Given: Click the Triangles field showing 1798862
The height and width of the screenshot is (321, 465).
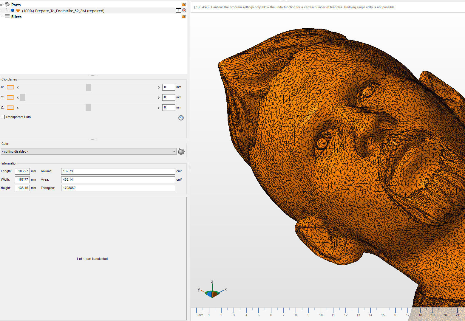Looking at the screenshot, I should point(118,188).
